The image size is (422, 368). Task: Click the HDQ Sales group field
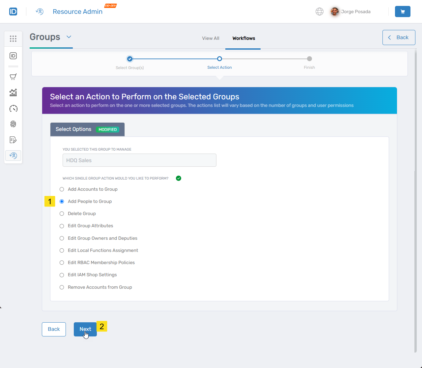[139, 160]
